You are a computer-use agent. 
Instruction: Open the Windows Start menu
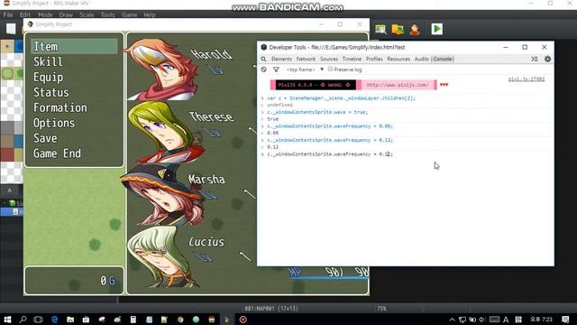(7, 320)
